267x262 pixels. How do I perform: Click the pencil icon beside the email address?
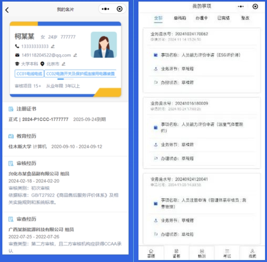(x=75, y=55)
